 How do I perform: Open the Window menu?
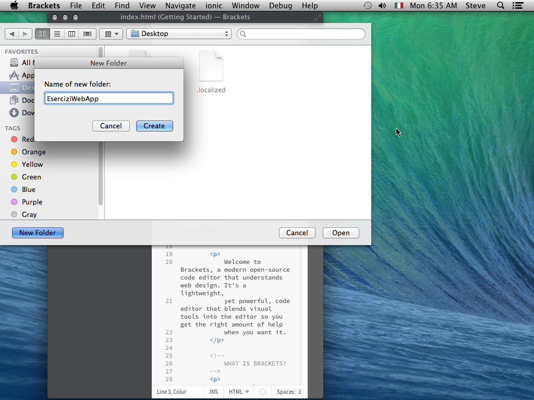coord(246,5)
